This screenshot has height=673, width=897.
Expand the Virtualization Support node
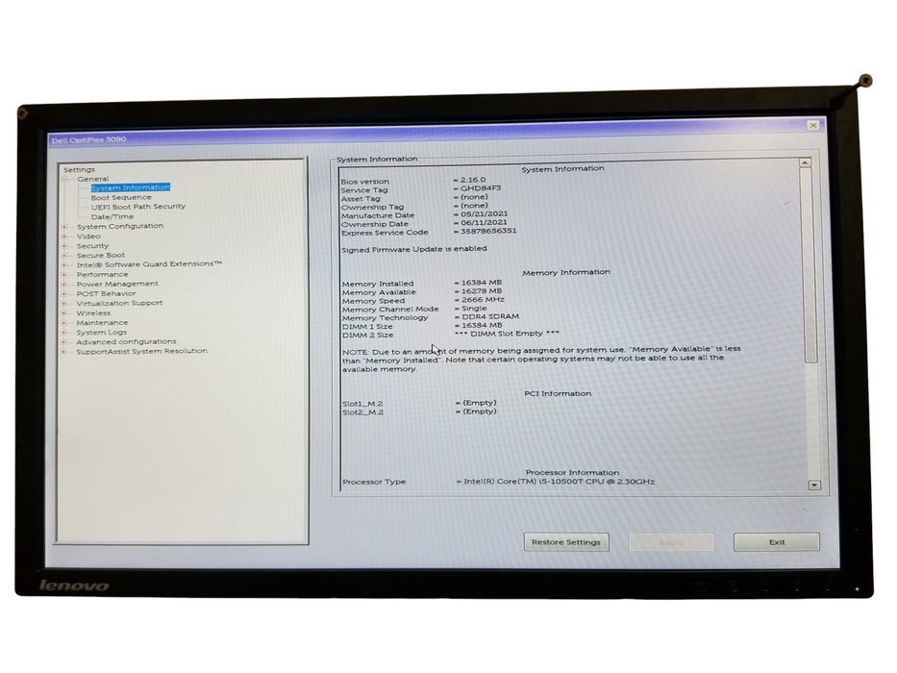64,303
